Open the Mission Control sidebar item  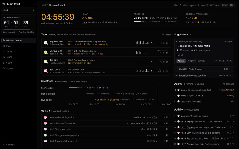[x=18, y=41]
